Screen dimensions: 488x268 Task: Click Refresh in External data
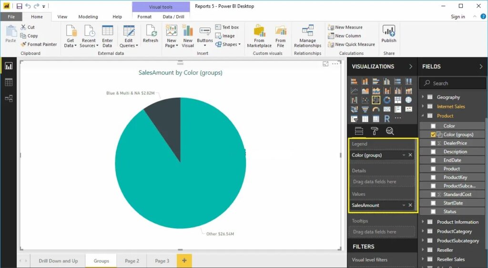click(x=150, y=34)
